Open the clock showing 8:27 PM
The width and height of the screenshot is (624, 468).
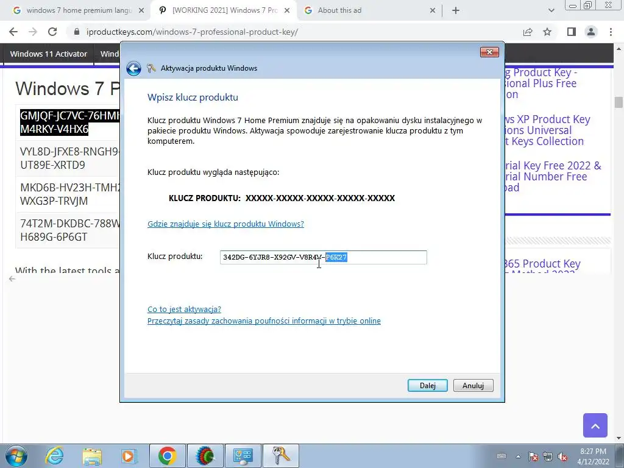coord(593,456)
